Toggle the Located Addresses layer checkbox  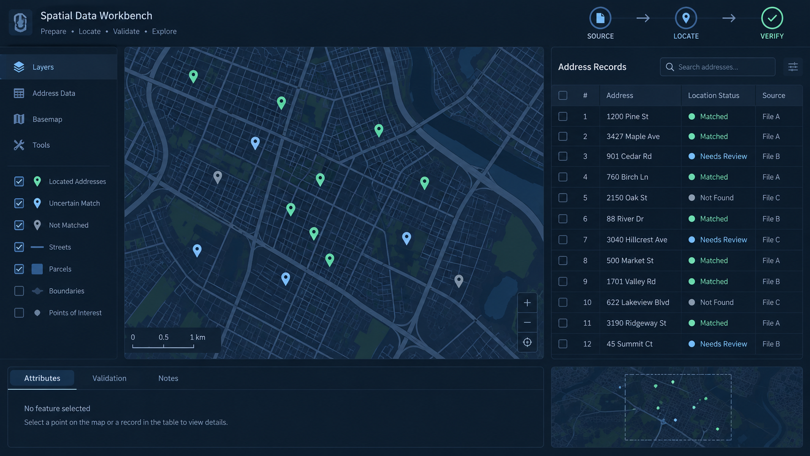[x=19, y=181]
